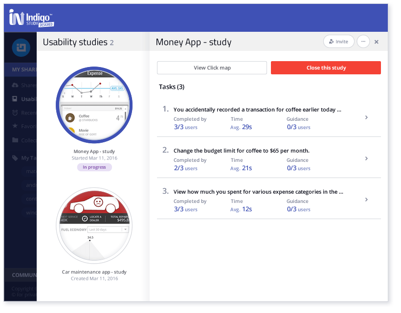Click 0/3 users guidance for task 2
This screenshot has width=401, height=313.
(298, 168)
